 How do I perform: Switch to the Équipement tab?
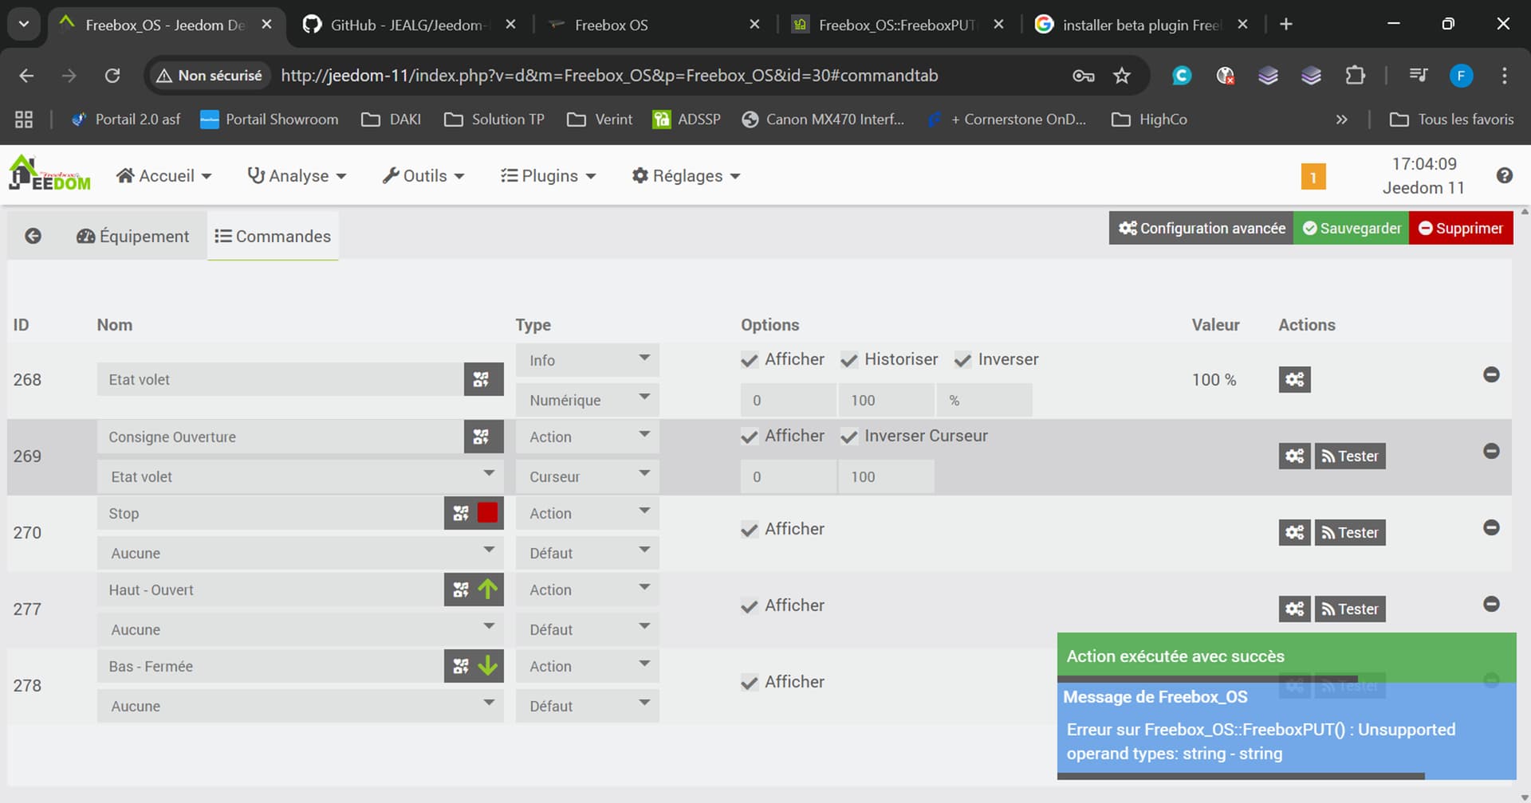(x=133, y=237)
